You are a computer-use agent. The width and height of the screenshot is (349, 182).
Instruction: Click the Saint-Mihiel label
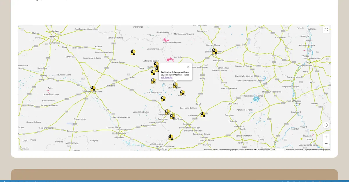(x=233, y=104)
